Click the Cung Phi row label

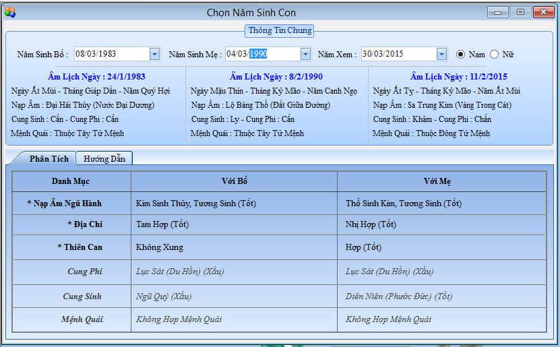[x=85, y=272]
